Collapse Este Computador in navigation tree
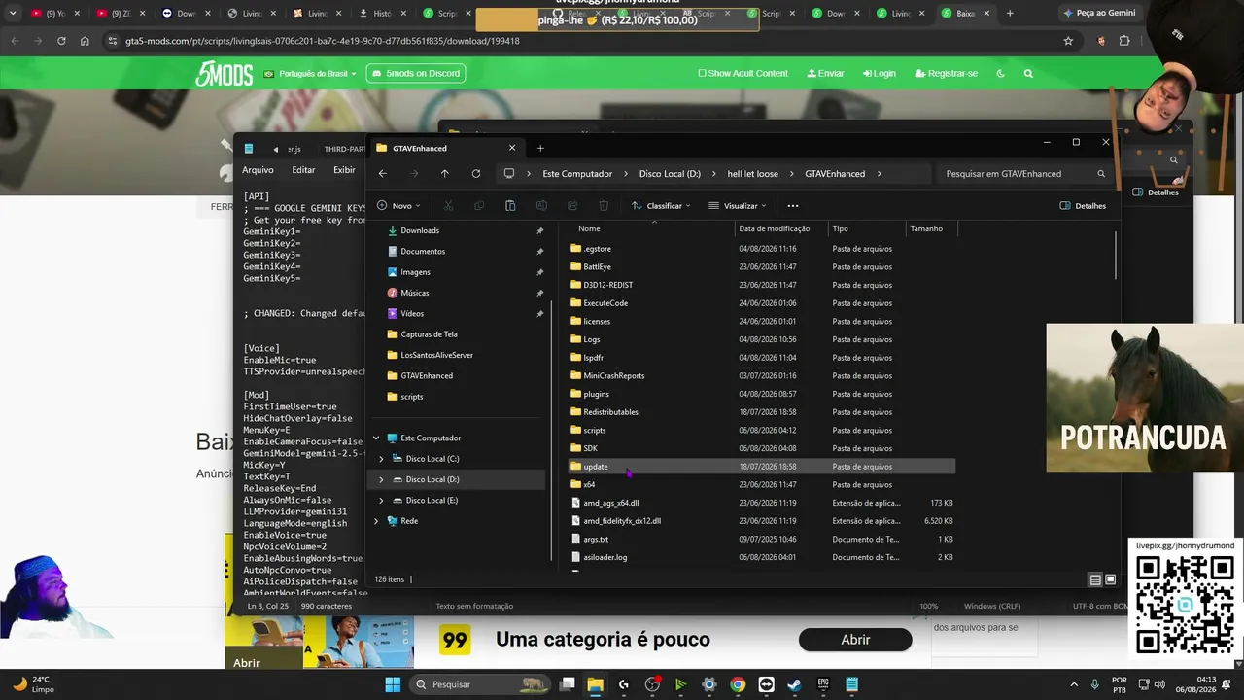 pyautogui.click(x=376, y=437)
